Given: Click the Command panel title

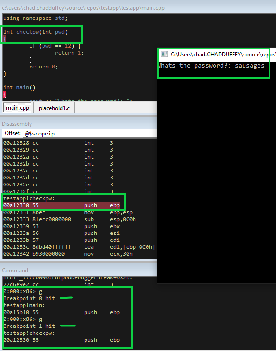Looking at the screenshot, I should (15, 271).
